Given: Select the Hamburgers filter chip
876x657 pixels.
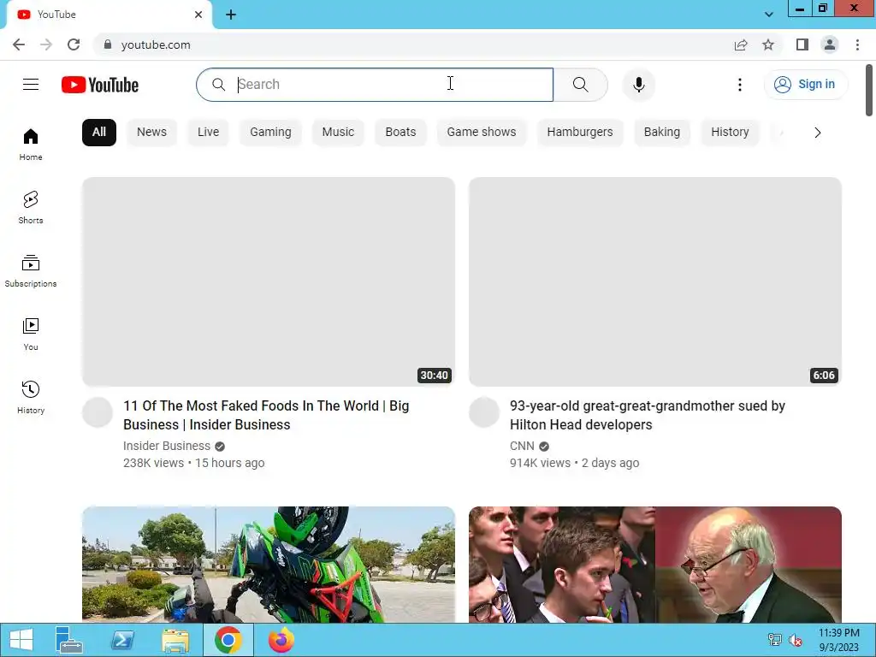Looking at the screenshot, I should (580, 133).
